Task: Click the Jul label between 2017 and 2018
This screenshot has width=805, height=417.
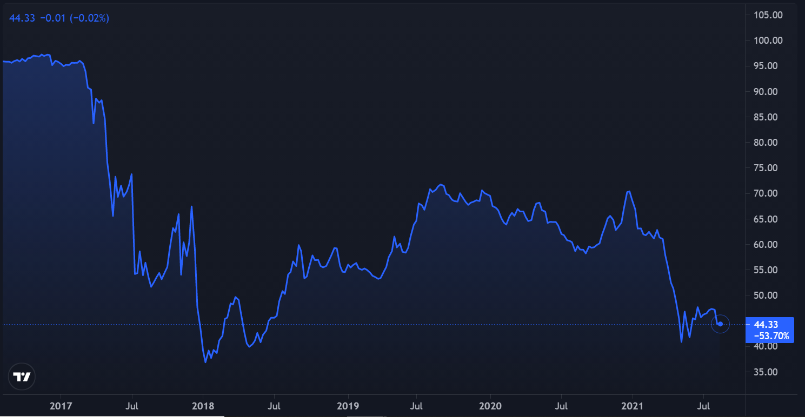Action: pos(132,405)
